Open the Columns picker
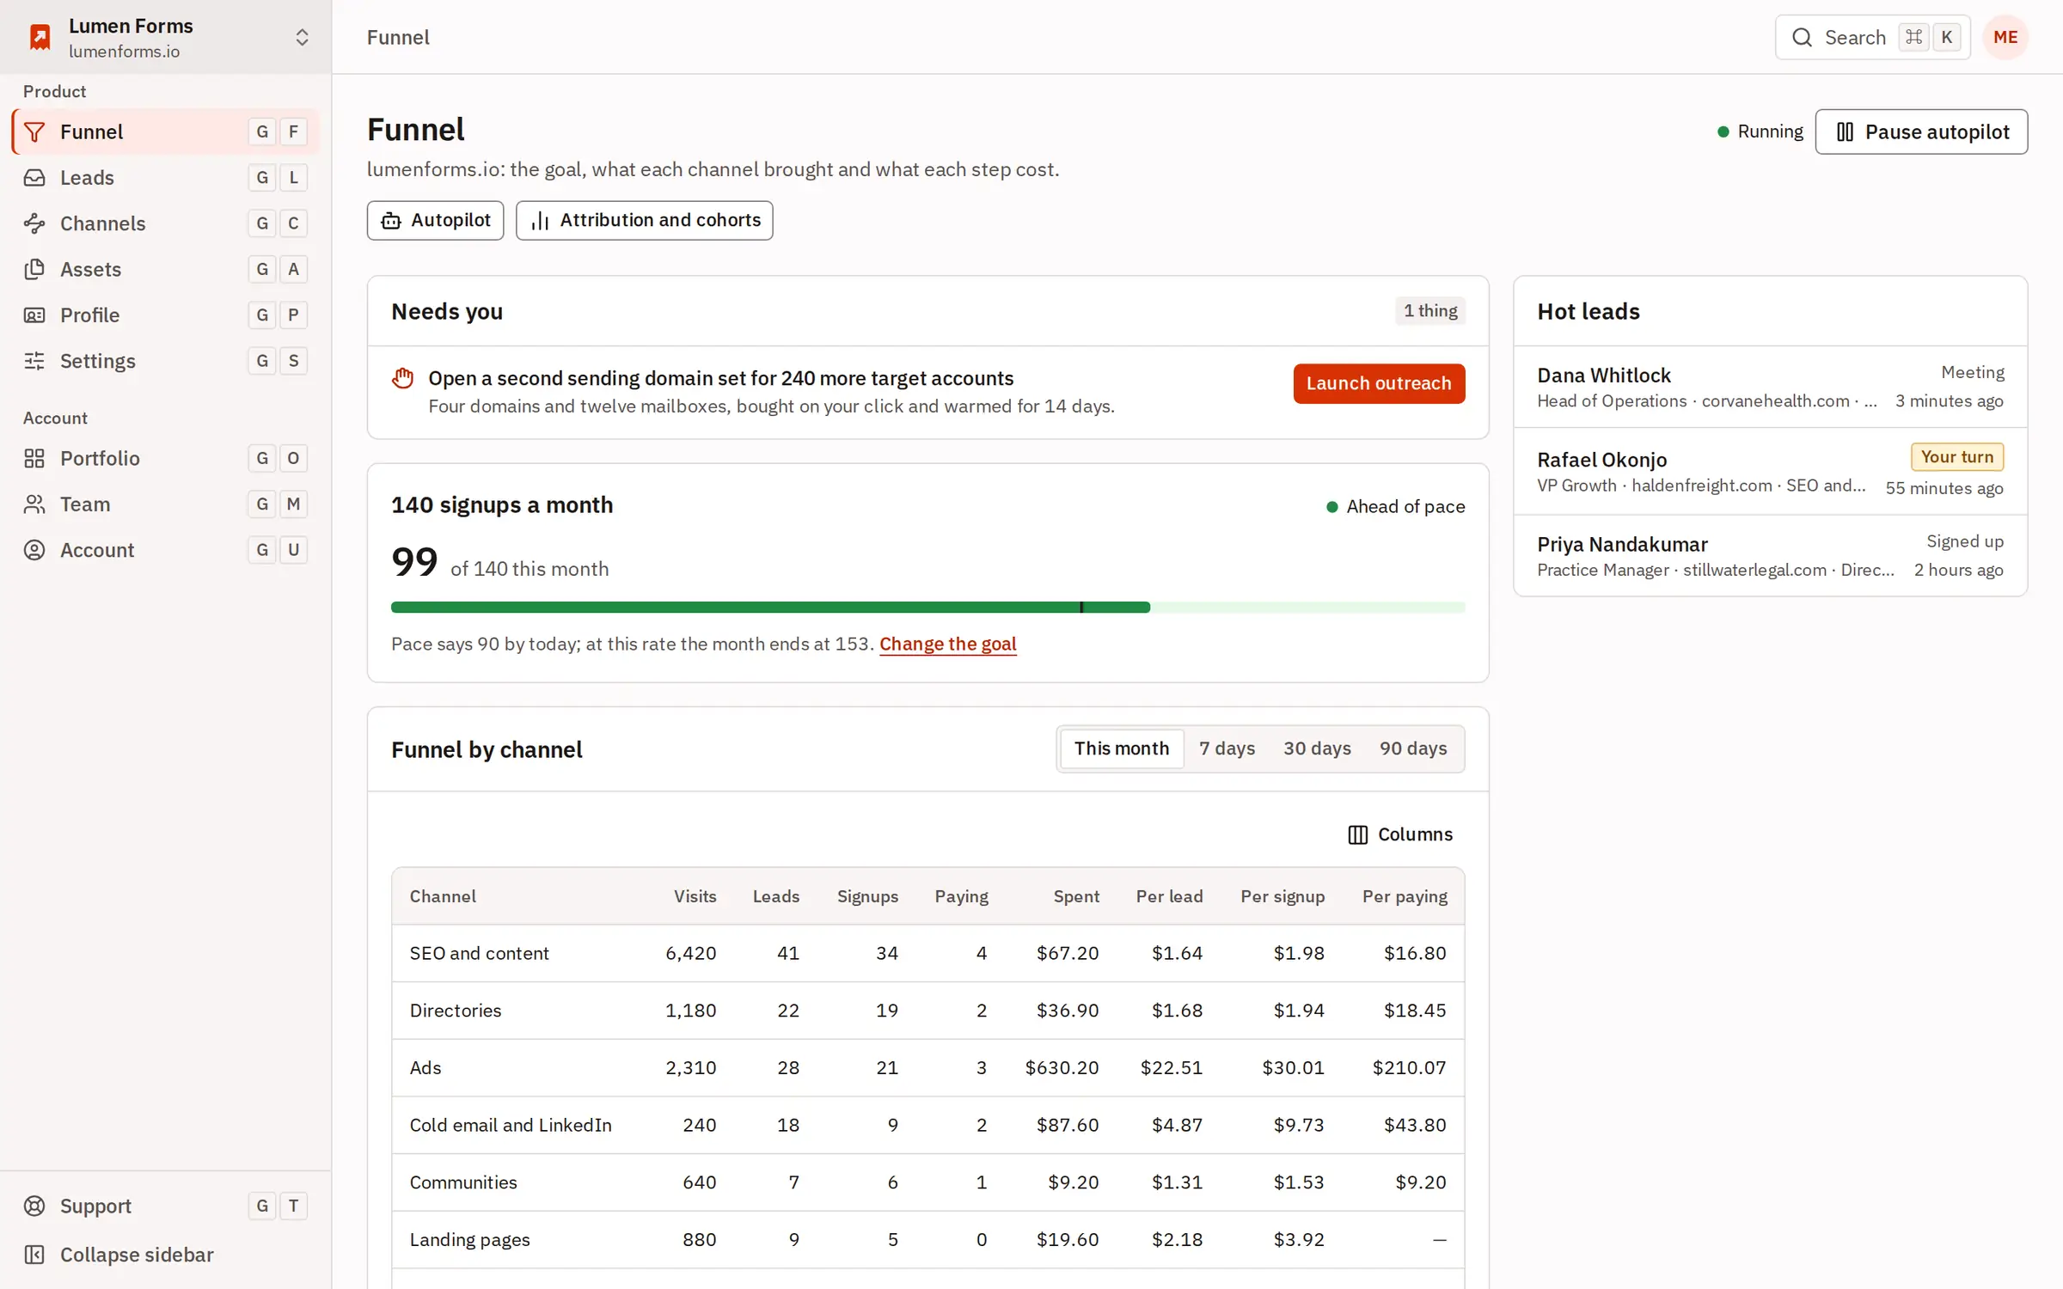Viewport: 2063px width, 1289px height. (x=1400, y=834)
